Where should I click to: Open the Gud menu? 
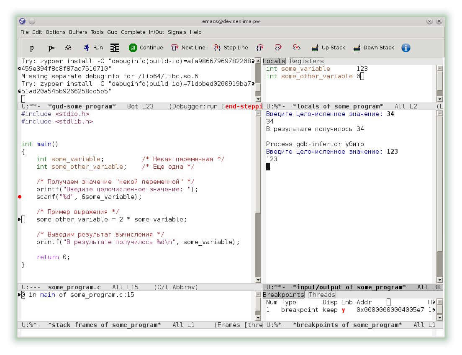pyautogui.click(x=112, y=32)
